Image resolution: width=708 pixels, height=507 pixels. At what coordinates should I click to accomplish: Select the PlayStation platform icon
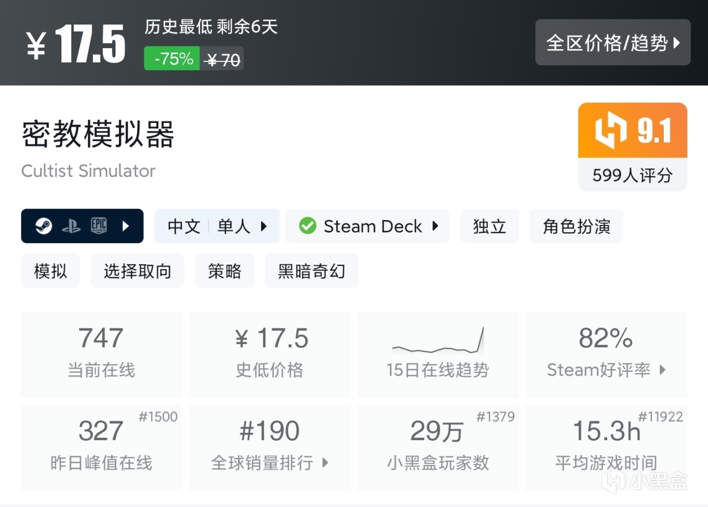click(70, 226)
